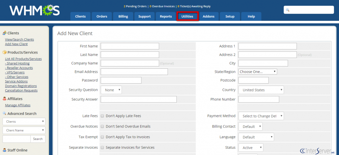Check Don't Send Overdue Emails
The image size is (339, 155).
click(103, 127)
